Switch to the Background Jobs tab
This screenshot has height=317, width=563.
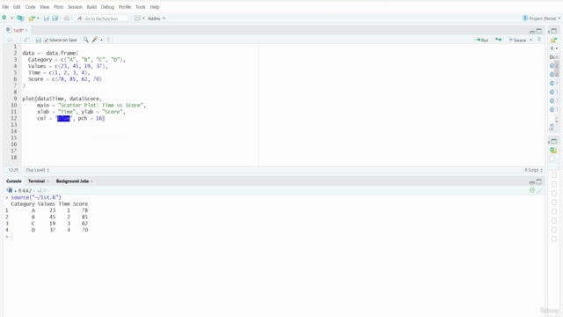(72, 181)
